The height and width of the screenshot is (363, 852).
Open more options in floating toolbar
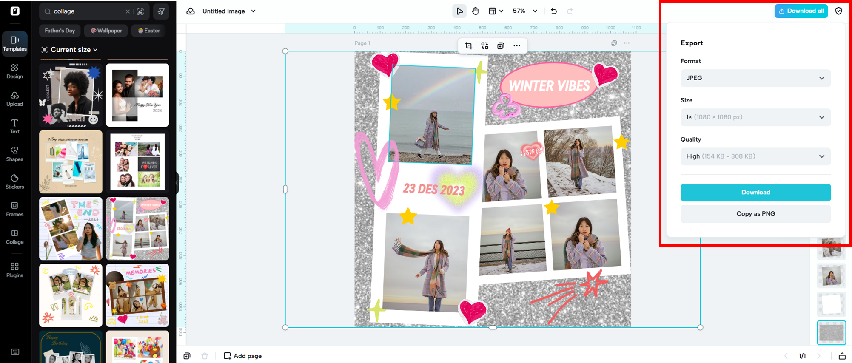516,46
